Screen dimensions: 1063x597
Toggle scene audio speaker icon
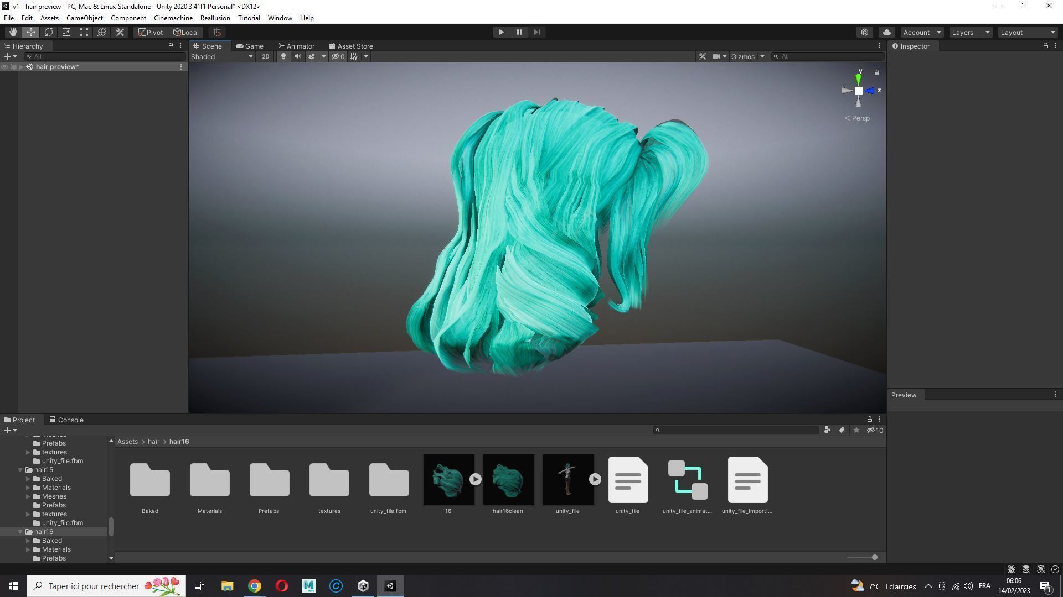298,56
